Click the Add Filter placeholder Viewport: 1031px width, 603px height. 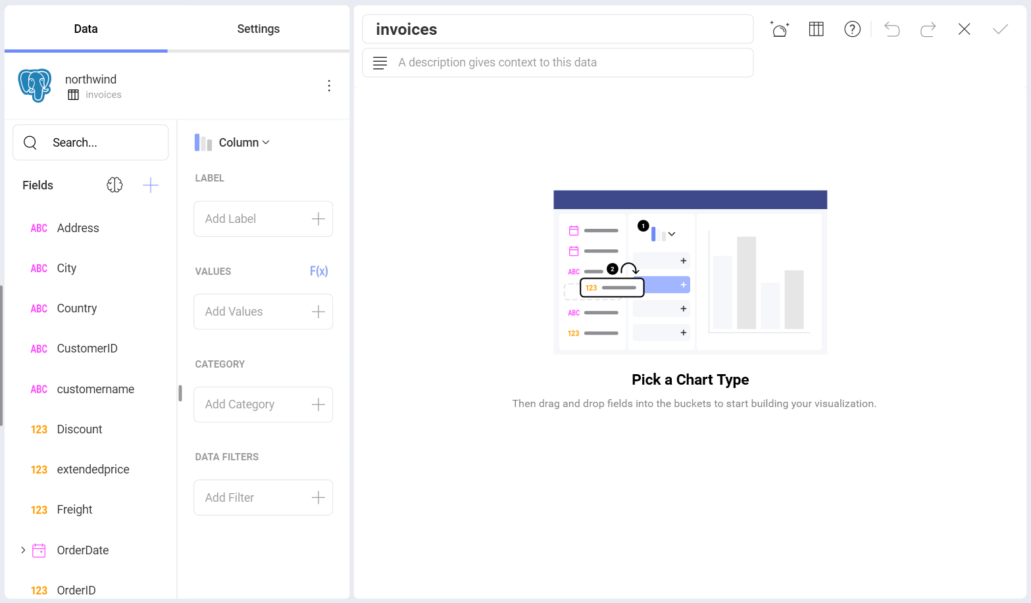pos(229,498)
